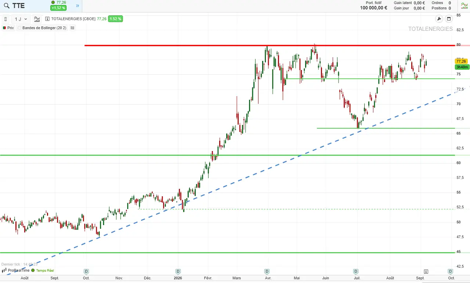
Task: Click the TOTALENERGIES [CBOE] instrument name
Action: pyautogui.click(x=73, y=19)
